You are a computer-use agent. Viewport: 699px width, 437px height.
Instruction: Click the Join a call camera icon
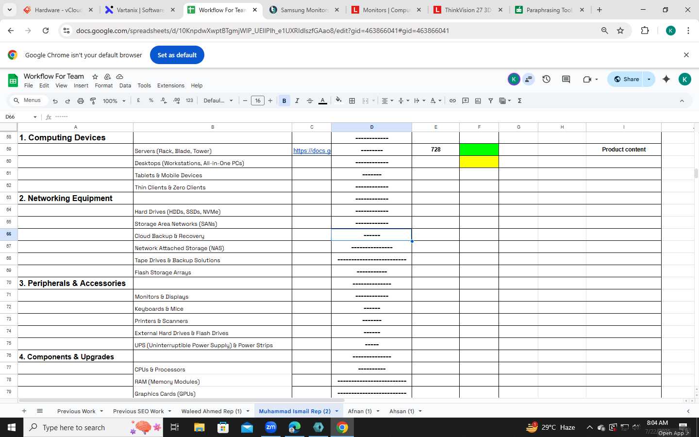[587, 79]
